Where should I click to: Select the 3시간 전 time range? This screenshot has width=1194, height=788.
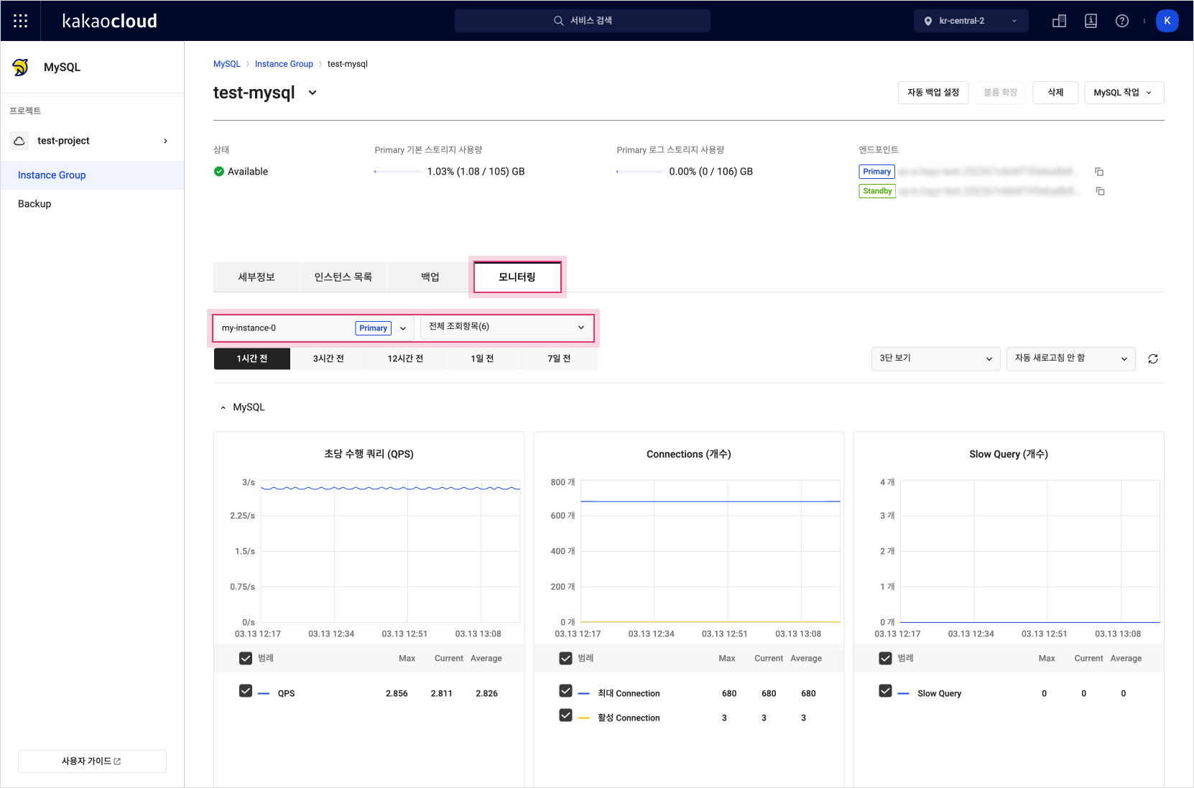click(x=328, y=359)
